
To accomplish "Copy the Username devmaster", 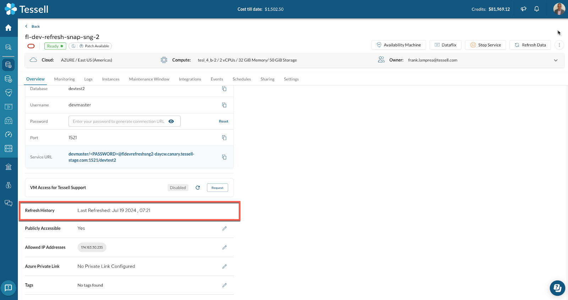I will pyautogui.click(x=224, y=105).
